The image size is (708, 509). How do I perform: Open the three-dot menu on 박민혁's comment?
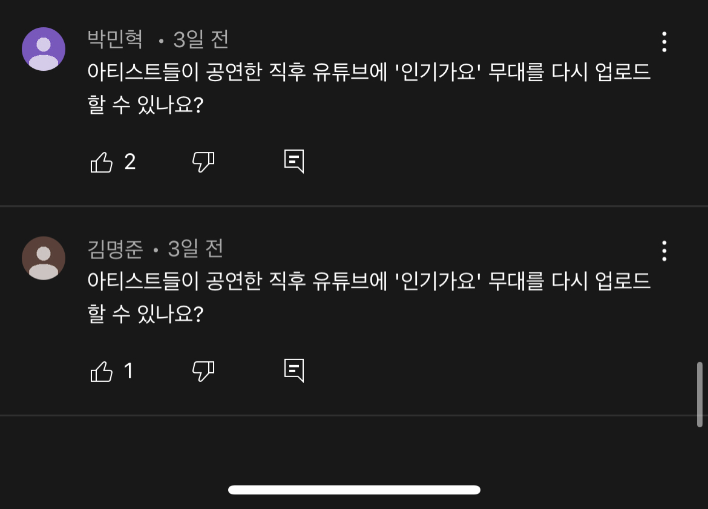click(664, 42)
